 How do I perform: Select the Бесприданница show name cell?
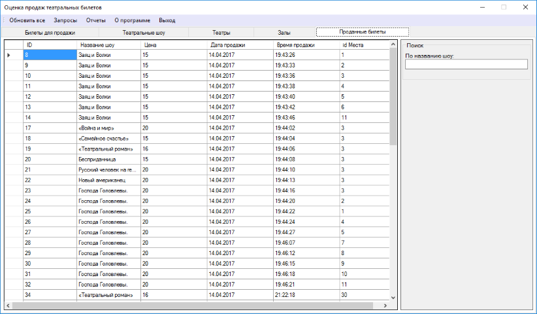[x=108, y=159]
